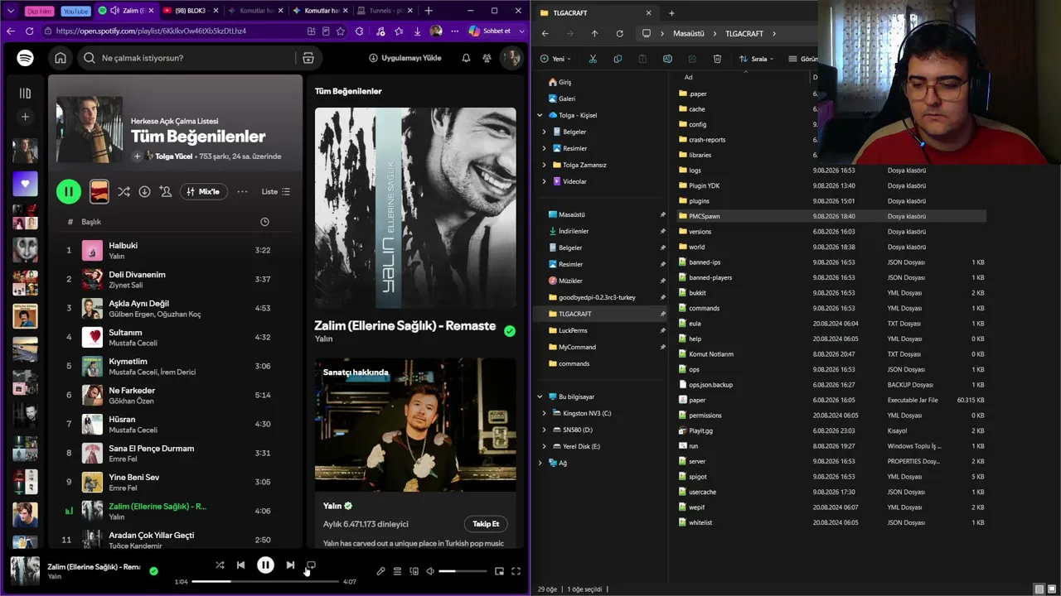The width and height of the screenshot is (1061, 596).
Task: Toggle shuffle in the bottom player bar
Action: pyautogui.click(x=220, y=565)
